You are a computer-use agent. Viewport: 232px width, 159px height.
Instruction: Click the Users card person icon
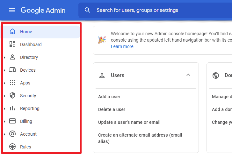(x=102, y=76)
